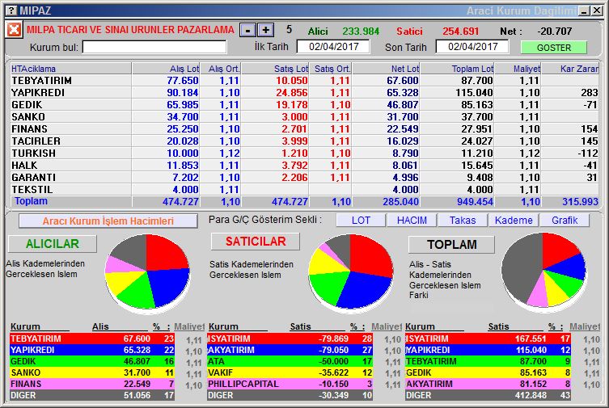Open the Grafik tab
Viewport: 609px width, 408px height.
coord(565,221)
